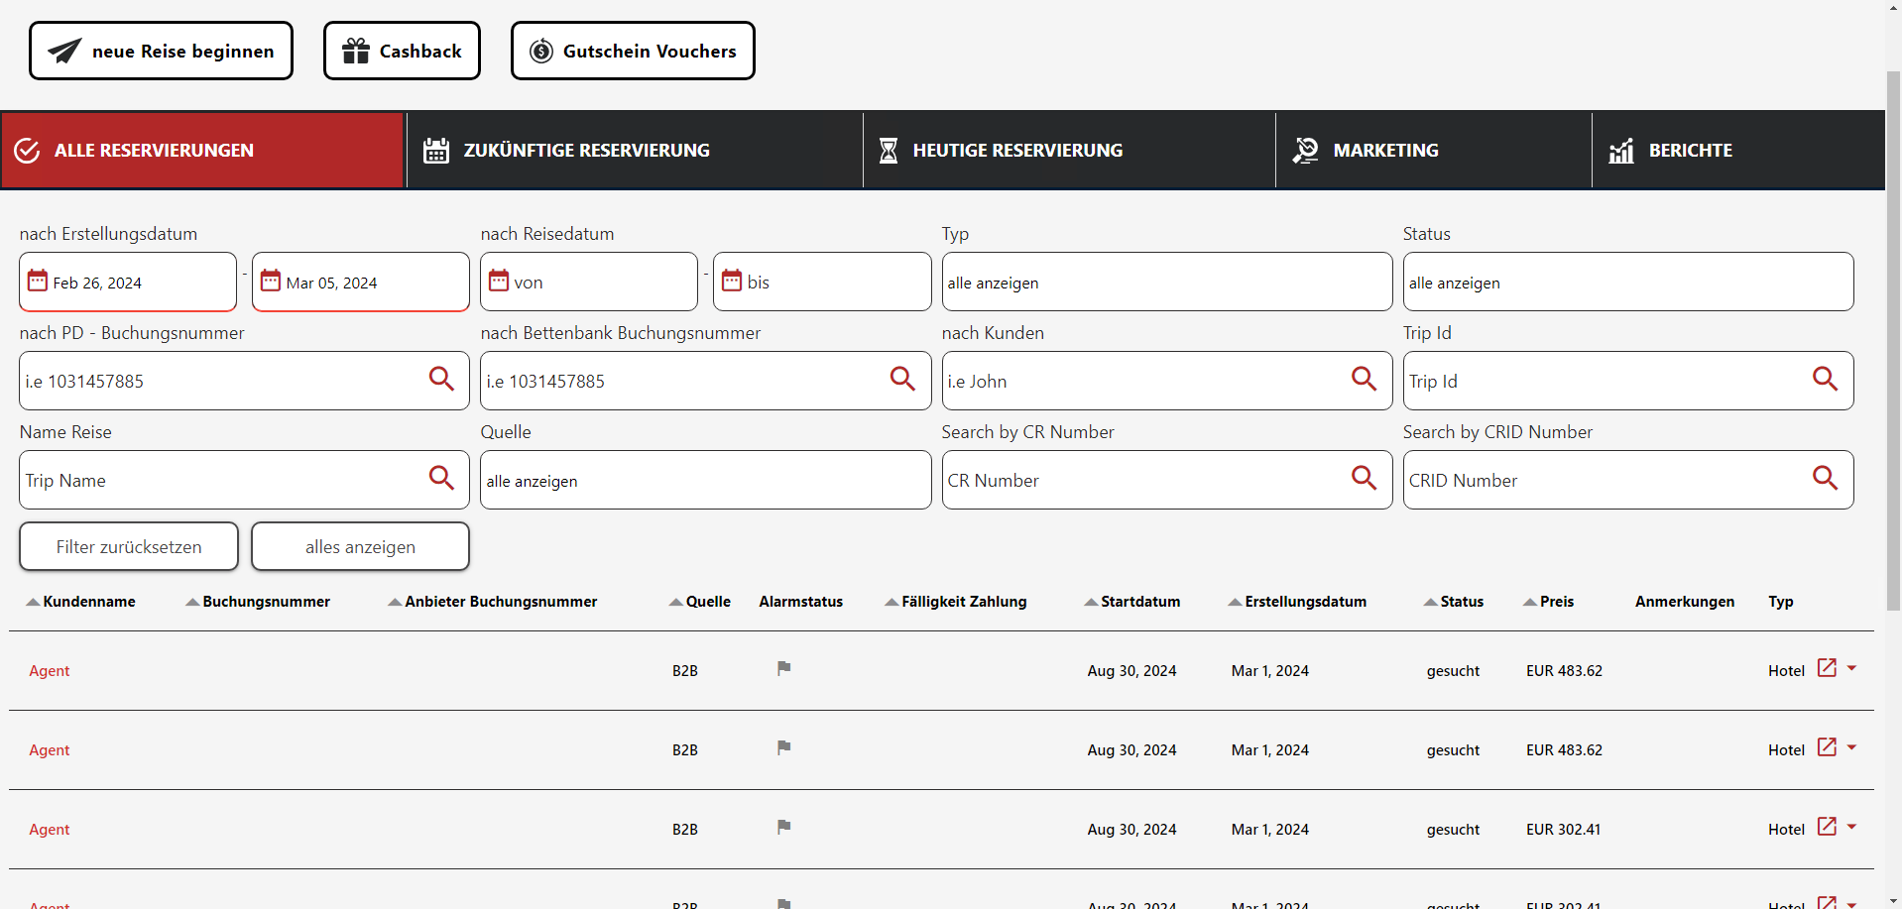
Task: Click search icon in CRID Number field
Action: [1825, 478]
